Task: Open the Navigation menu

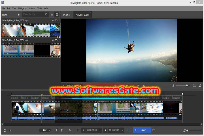Action: (x=23, y=8)
